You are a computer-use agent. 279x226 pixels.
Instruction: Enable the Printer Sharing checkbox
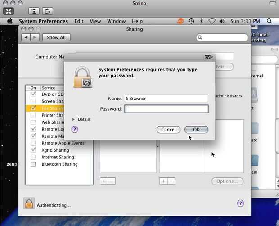[x=33, y=115]
